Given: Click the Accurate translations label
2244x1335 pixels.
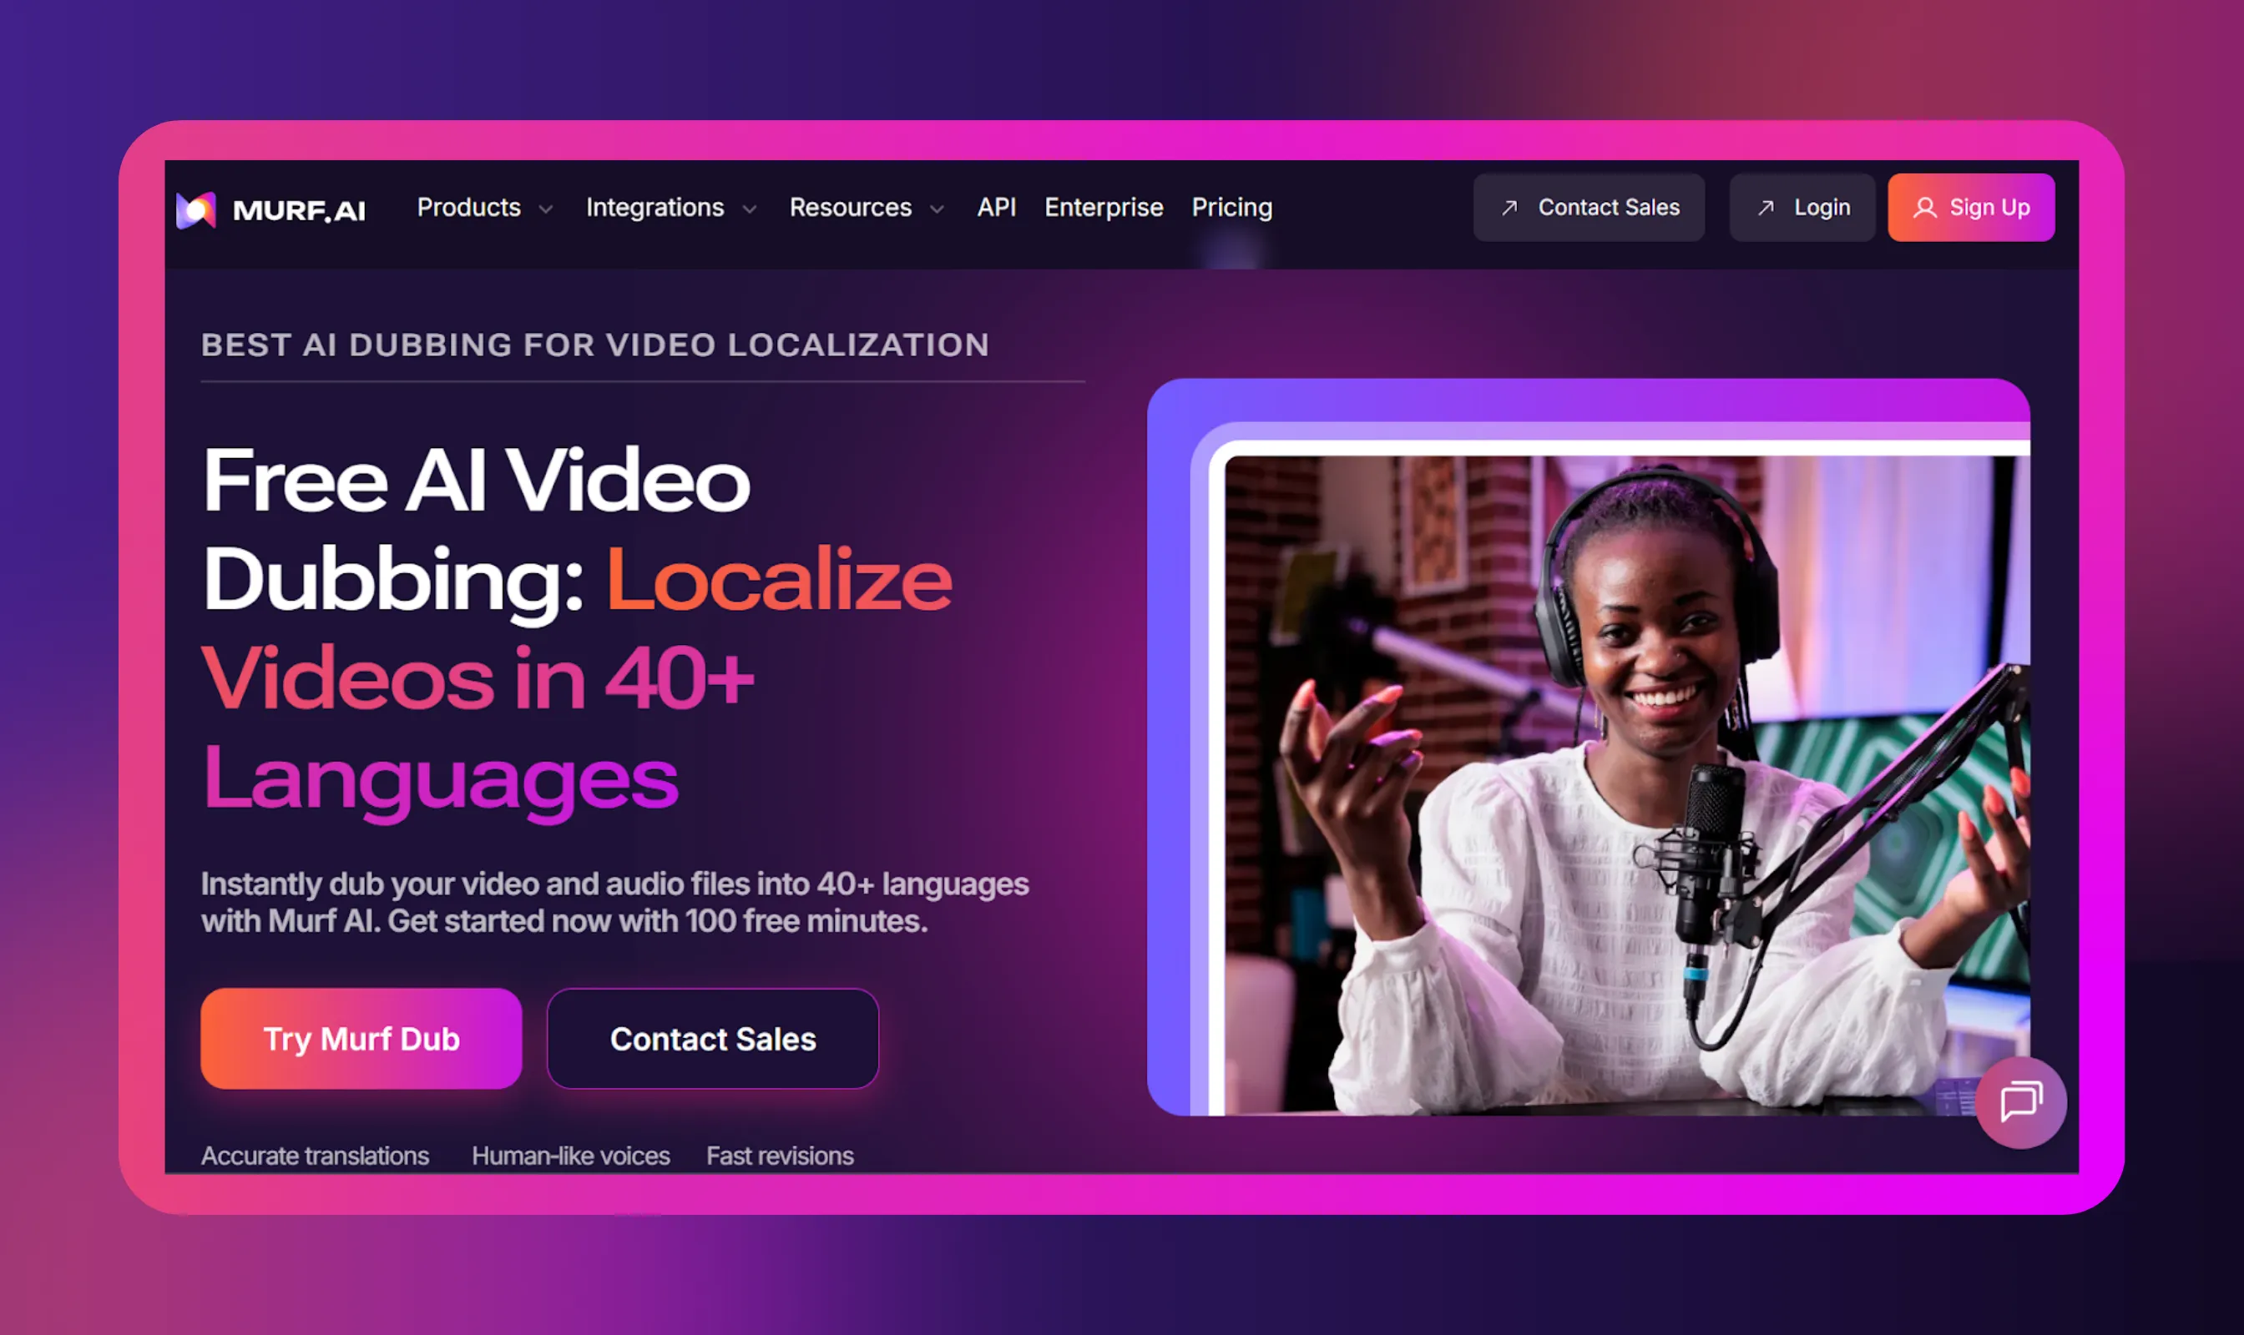Looking at the screenshot, I should (x=314, y=1156).
